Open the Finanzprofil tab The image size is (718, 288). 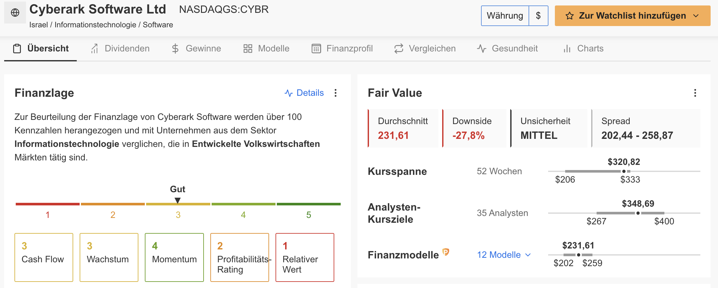tap(342, 49)
